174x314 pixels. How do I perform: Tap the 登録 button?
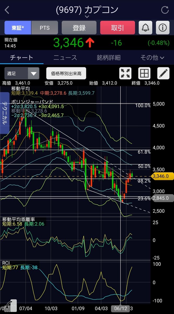click(x=79, y=28)
